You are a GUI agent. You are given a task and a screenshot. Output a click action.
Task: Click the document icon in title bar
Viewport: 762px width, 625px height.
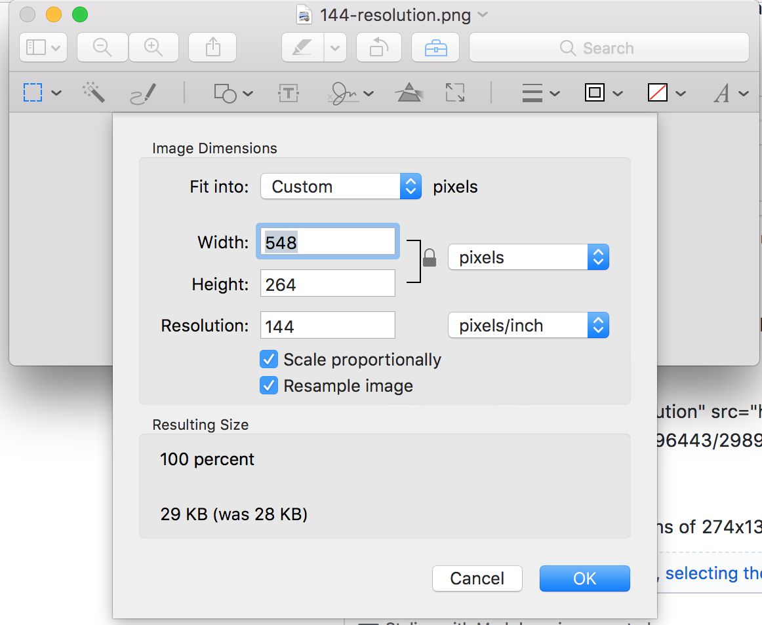304,14
